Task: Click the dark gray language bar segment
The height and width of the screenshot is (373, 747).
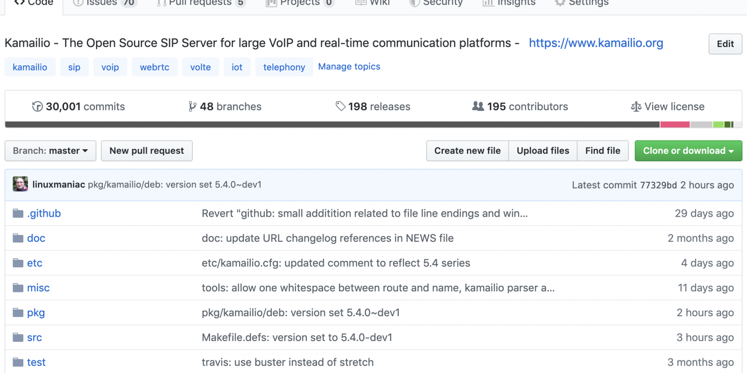Action: [332, 124]
